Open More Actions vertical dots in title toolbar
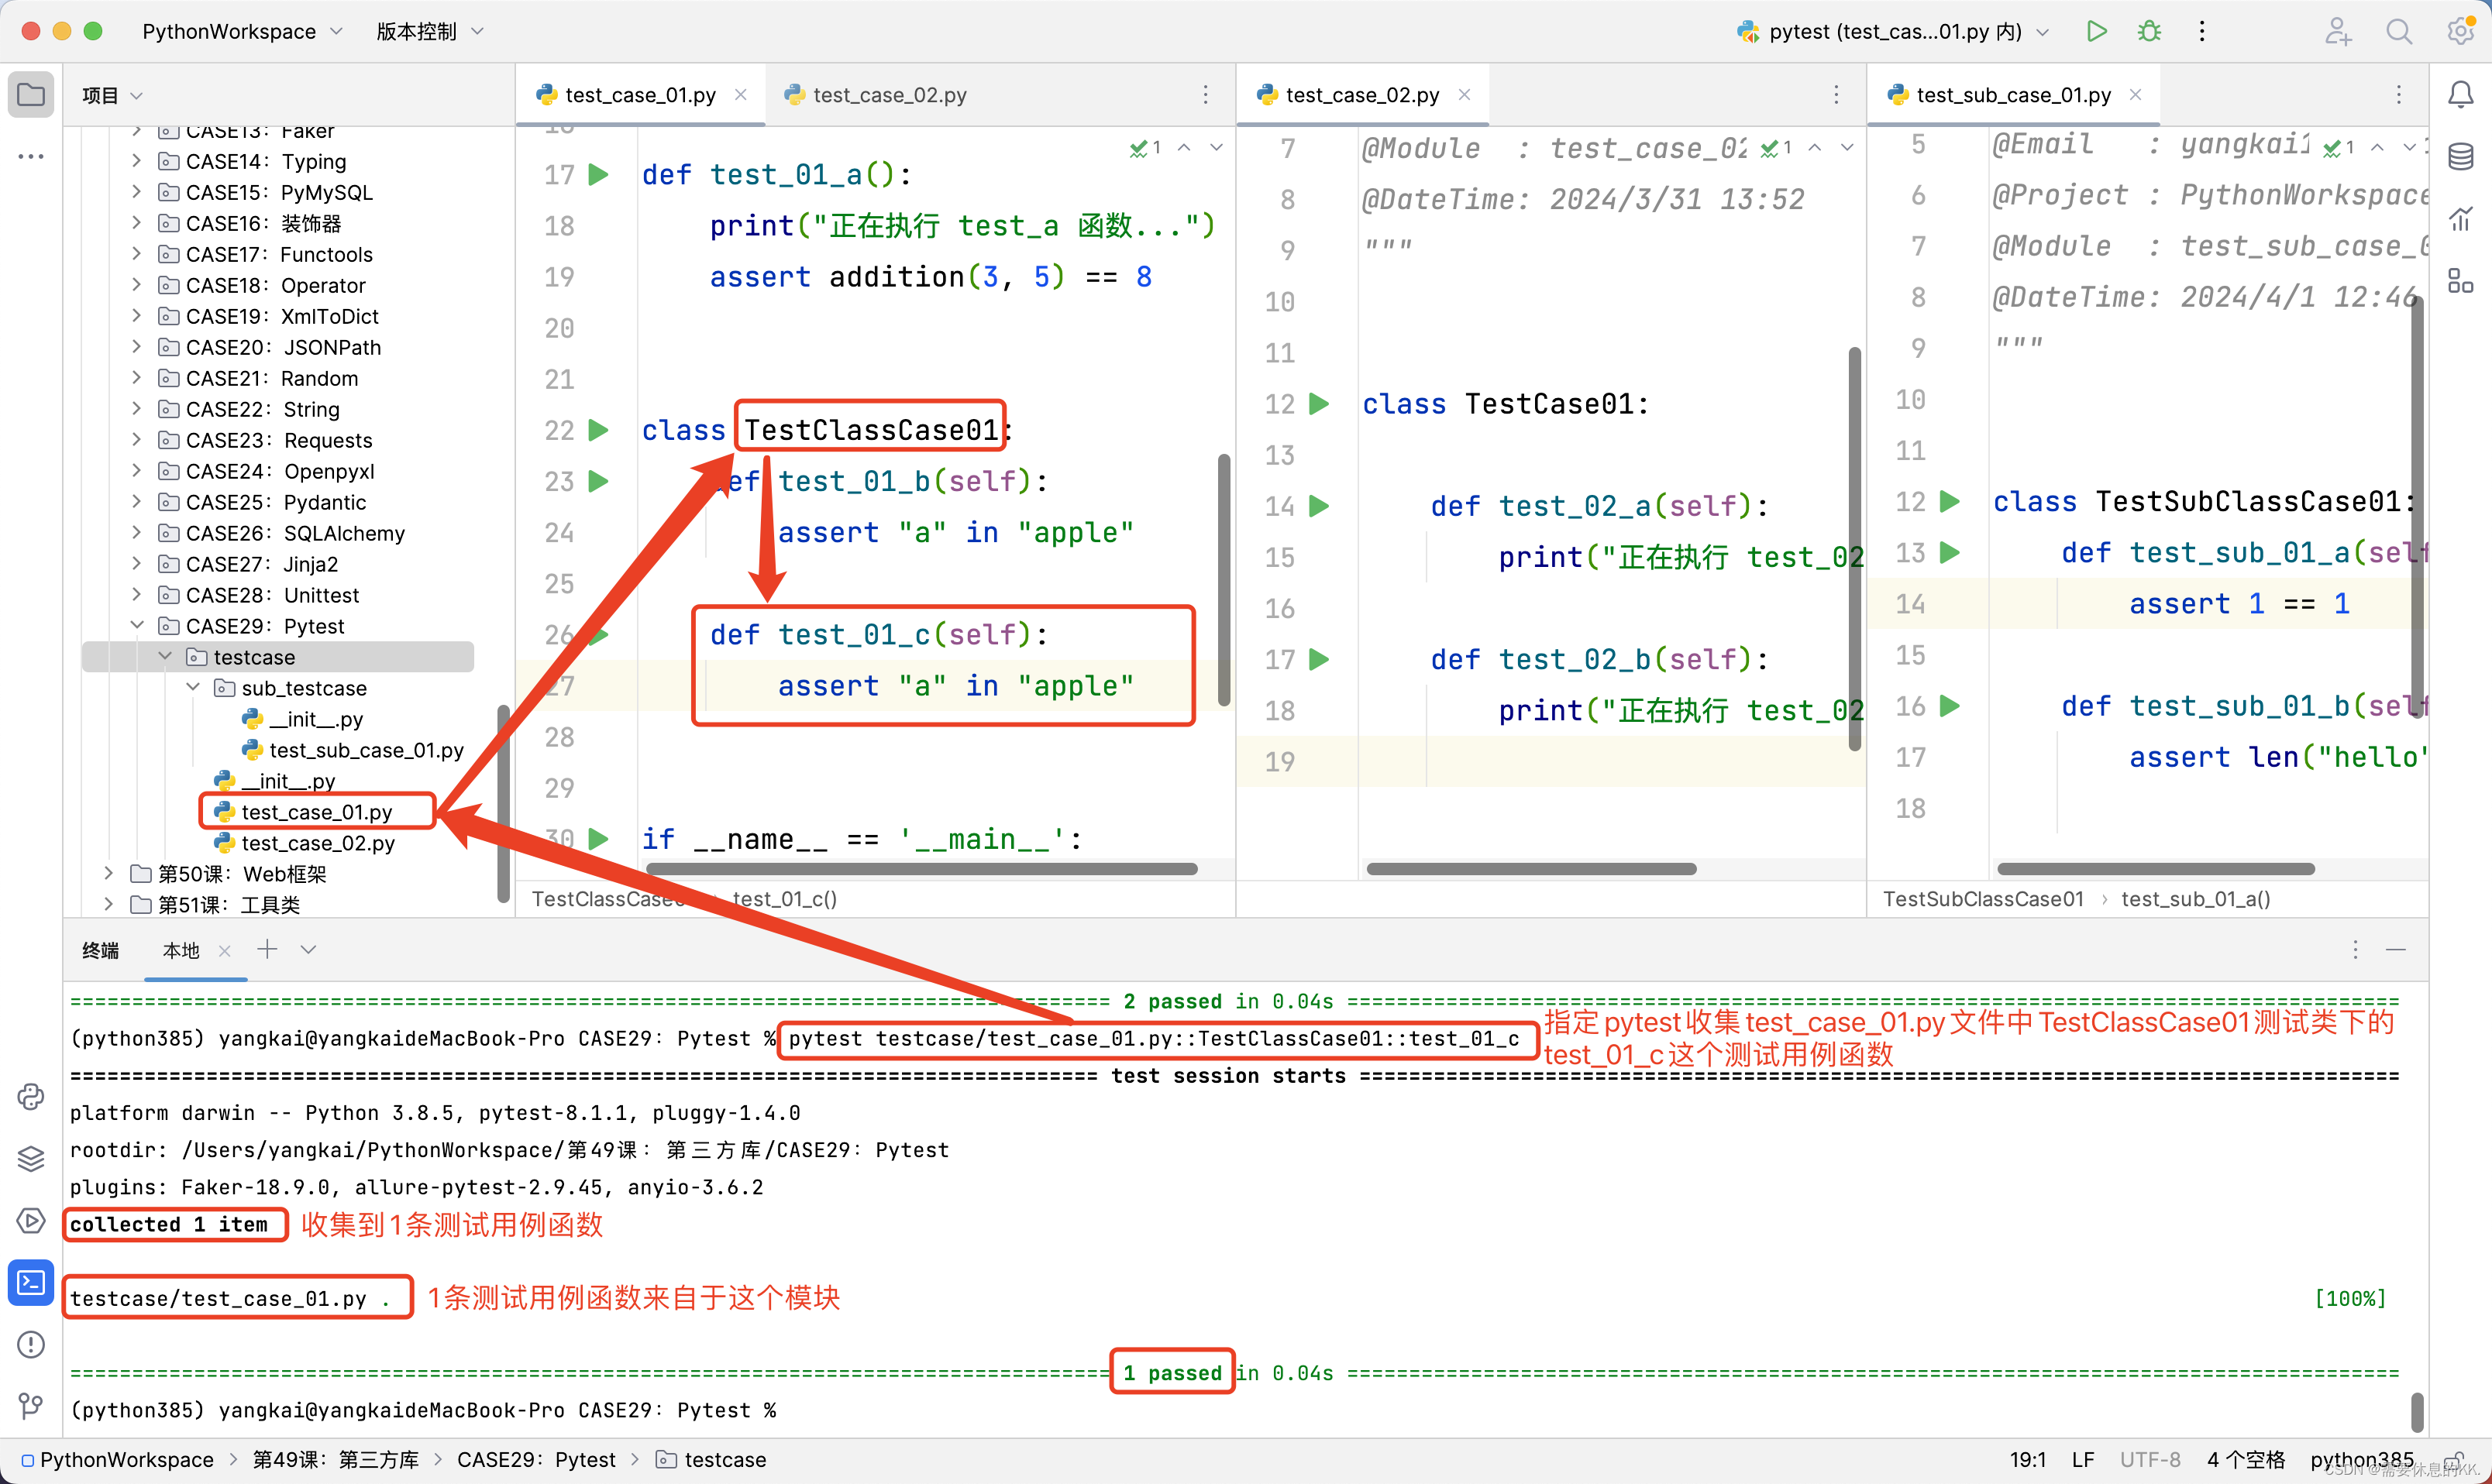Screen dimensions: 2492x1484 pyautogui.click(x=2202, y=31)
